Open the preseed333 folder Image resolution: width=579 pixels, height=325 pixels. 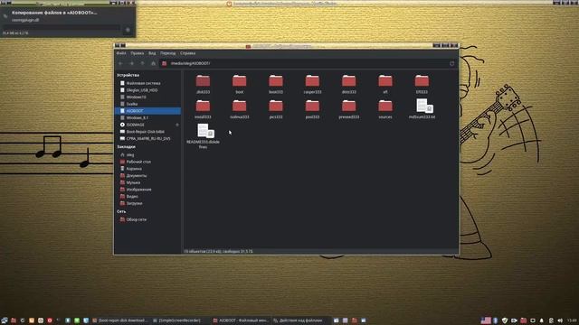pyautogui.click(x=348, y=109)
